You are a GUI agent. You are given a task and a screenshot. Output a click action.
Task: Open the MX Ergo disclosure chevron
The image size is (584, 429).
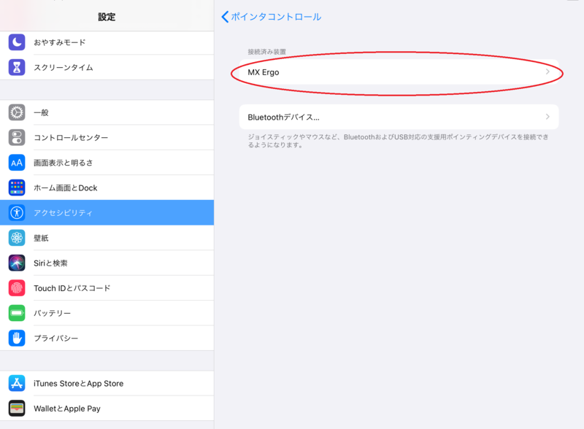click(x=550, y=73)
